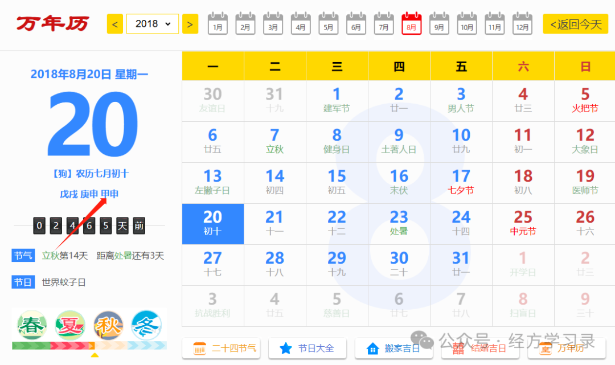Viewport: 615px width, 365px height.
Task: Click the 夏 summer season icon
Action: 69,326
